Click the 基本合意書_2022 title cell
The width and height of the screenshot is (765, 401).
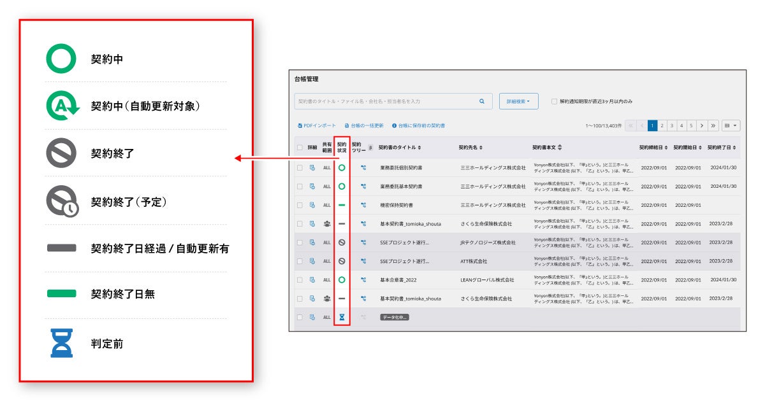pyautogui.click(x=398, y=279)
